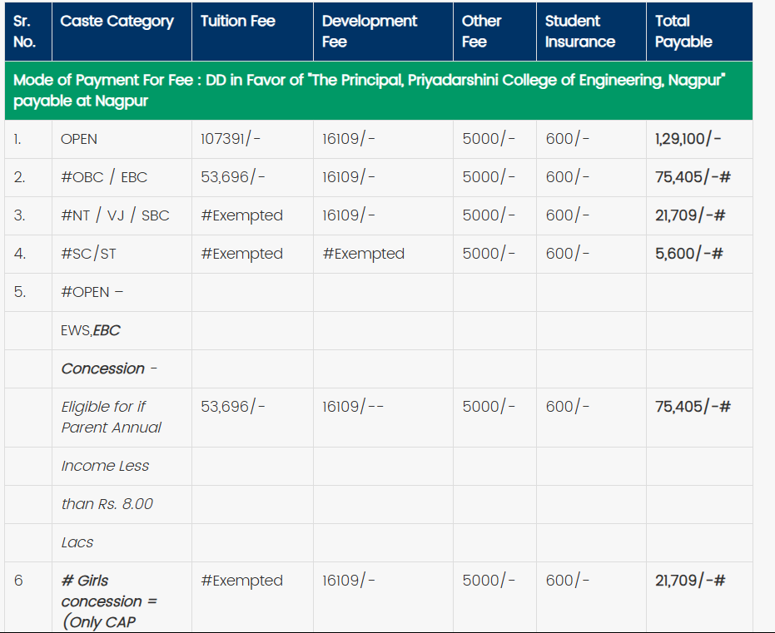The image size is (775, 633).
Task: Click '#Exempted' development fee in SC/ST row
Action: (x=363, y=254)
